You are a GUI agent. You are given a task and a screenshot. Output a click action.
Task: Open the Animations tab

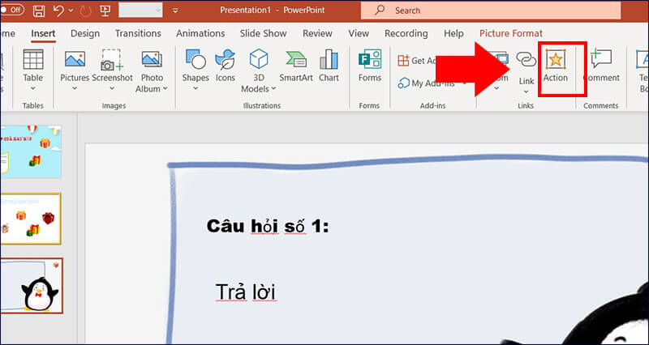pyautogui.click(x=200, y=33)
